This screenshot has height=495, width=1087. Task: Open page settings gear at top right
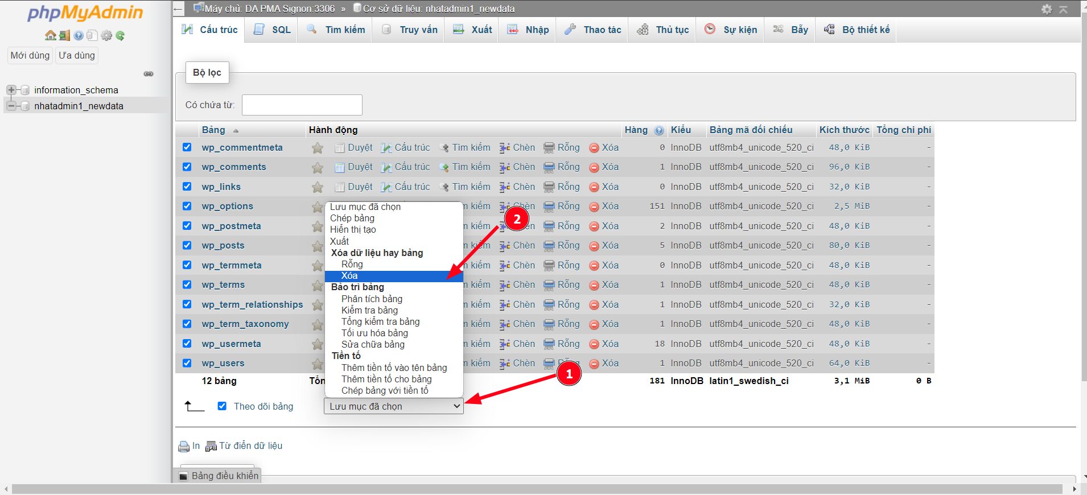pos(1047,9)
